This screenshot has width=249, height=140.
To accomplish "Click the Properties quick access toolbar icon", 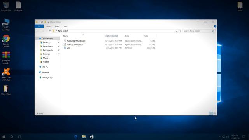I will 42,22.
